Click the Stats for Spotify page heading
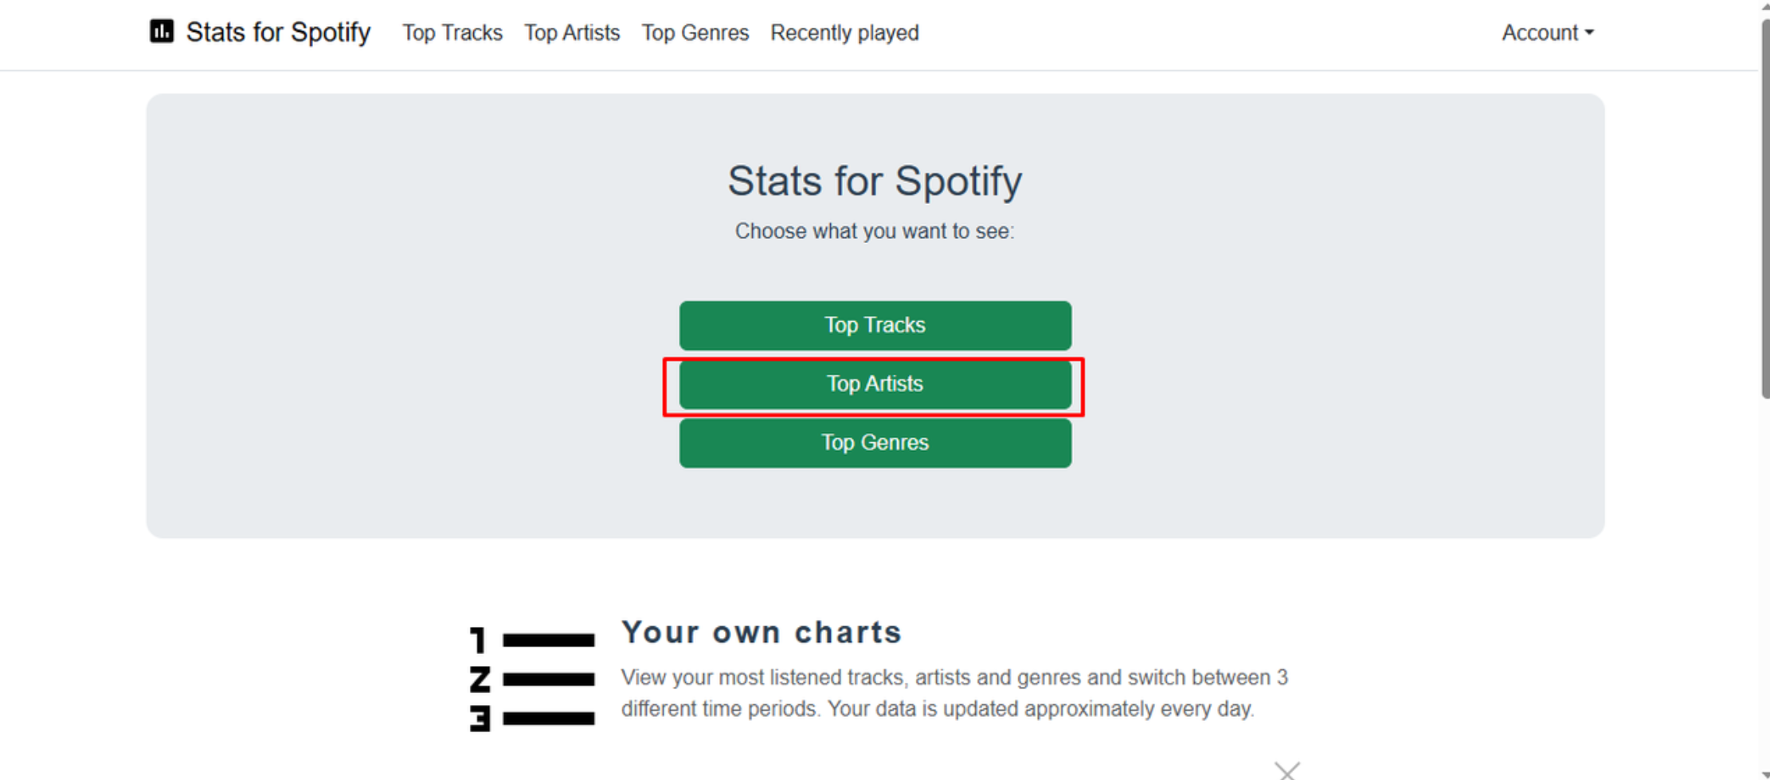This screenshot has height=780, width=1770. [875, 181]
